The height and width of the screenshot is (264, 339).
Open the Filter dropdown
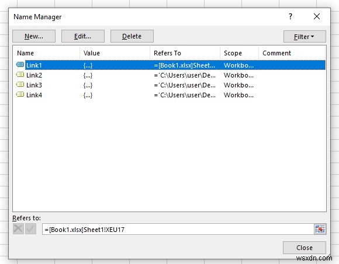(x=305, y=37)
